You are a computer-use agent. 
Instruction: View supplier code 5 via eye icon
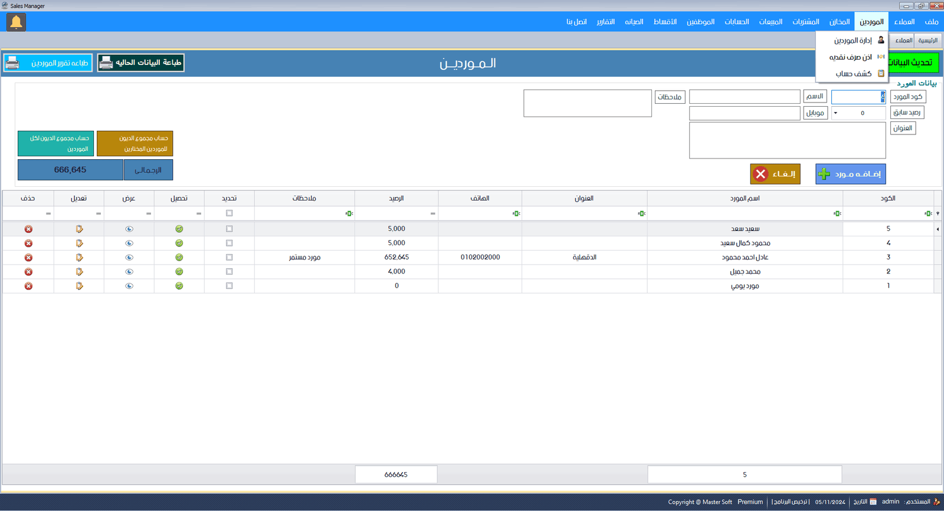coord(129,229)
